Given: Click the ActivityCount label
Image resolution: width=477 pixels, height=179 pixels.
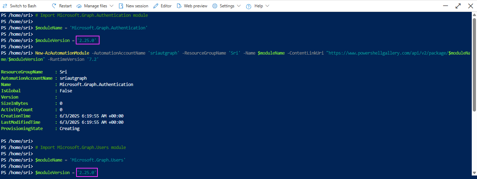Looking at the screenshot, I should pos(17,110).
